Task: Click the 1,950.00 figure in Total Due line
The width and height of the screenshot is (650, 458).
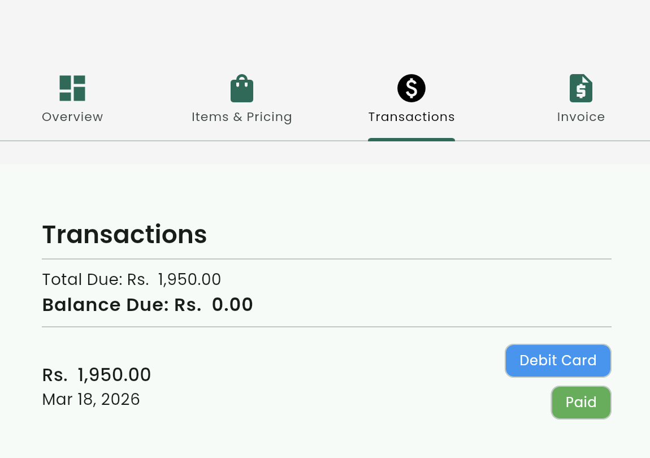Action: click(x=189, y=280)
